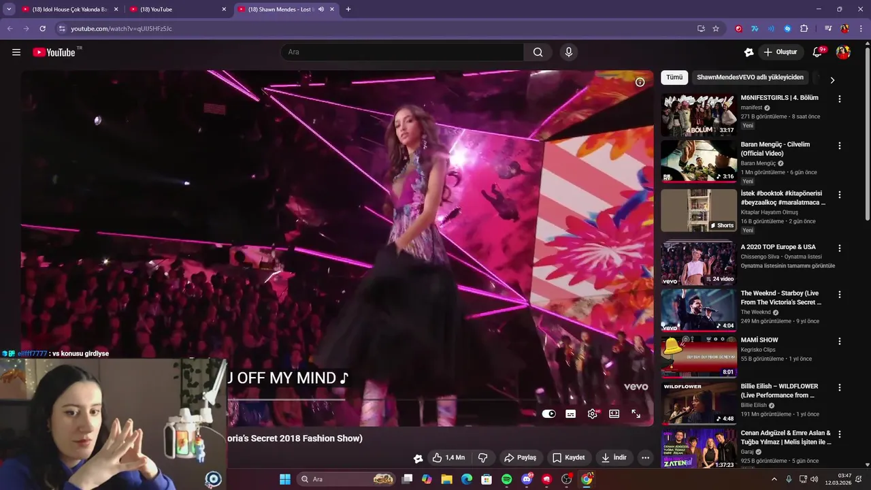Open a new browser tab
The image size is (871, 490).
[x=348, y=10]
